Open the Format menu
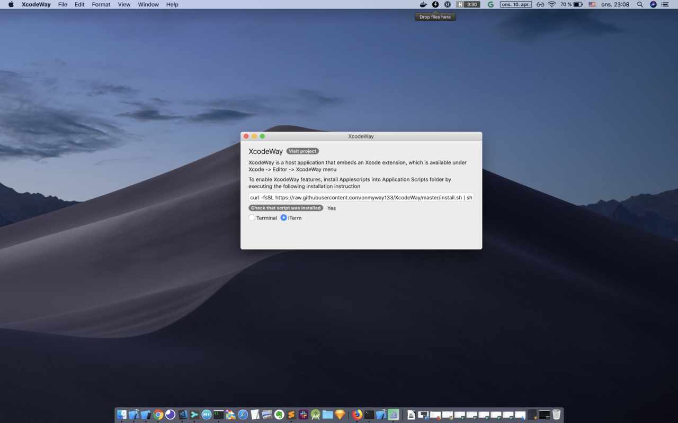Image resolution: width=678 pixels, height=423 pixels. click(101, 4)
